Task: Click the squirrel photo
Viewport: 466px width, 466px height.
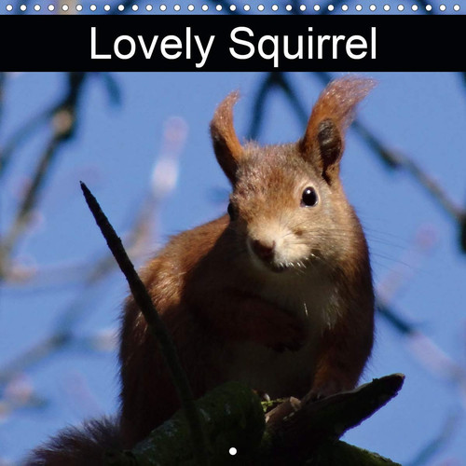Action: click(x=233, y=268)
